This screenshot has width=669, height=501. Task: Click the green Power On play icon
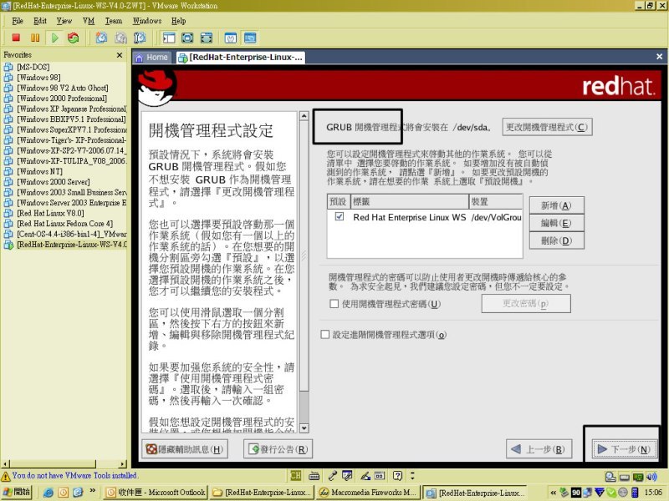tap(54, 38)
